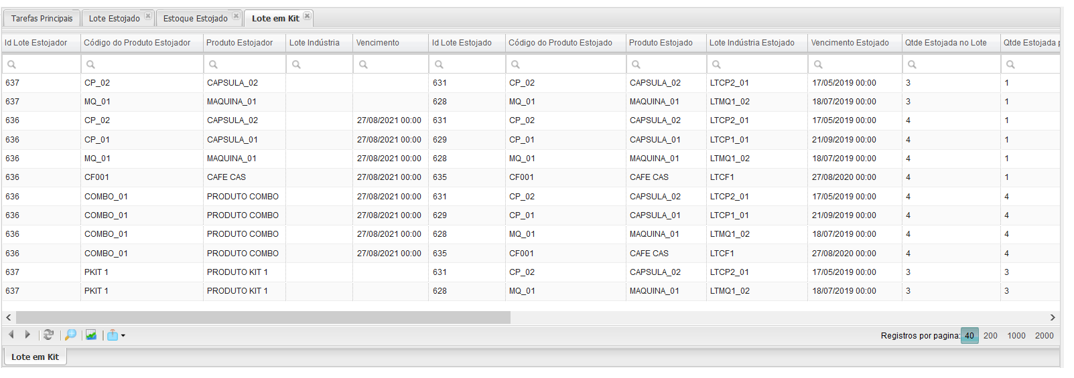The image size is (1074, 378).
Task: Select CAPSULA_01 in Produto Estojador column
Action: (232, 140)
